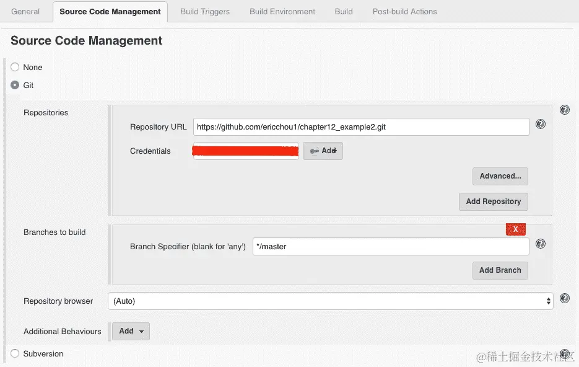Switch to Build Environment tab
579x367 pixels.
click(282, 11)
